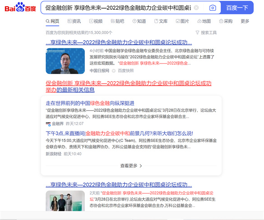Click the icon beside 中国日报网
The height and width of the screenshot is (220, 264).
click(114, 71)
